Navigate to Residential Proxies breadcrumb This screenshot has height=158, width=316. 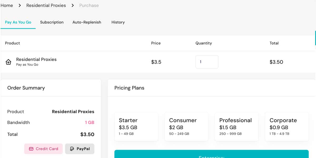click(x=46, y=6)
